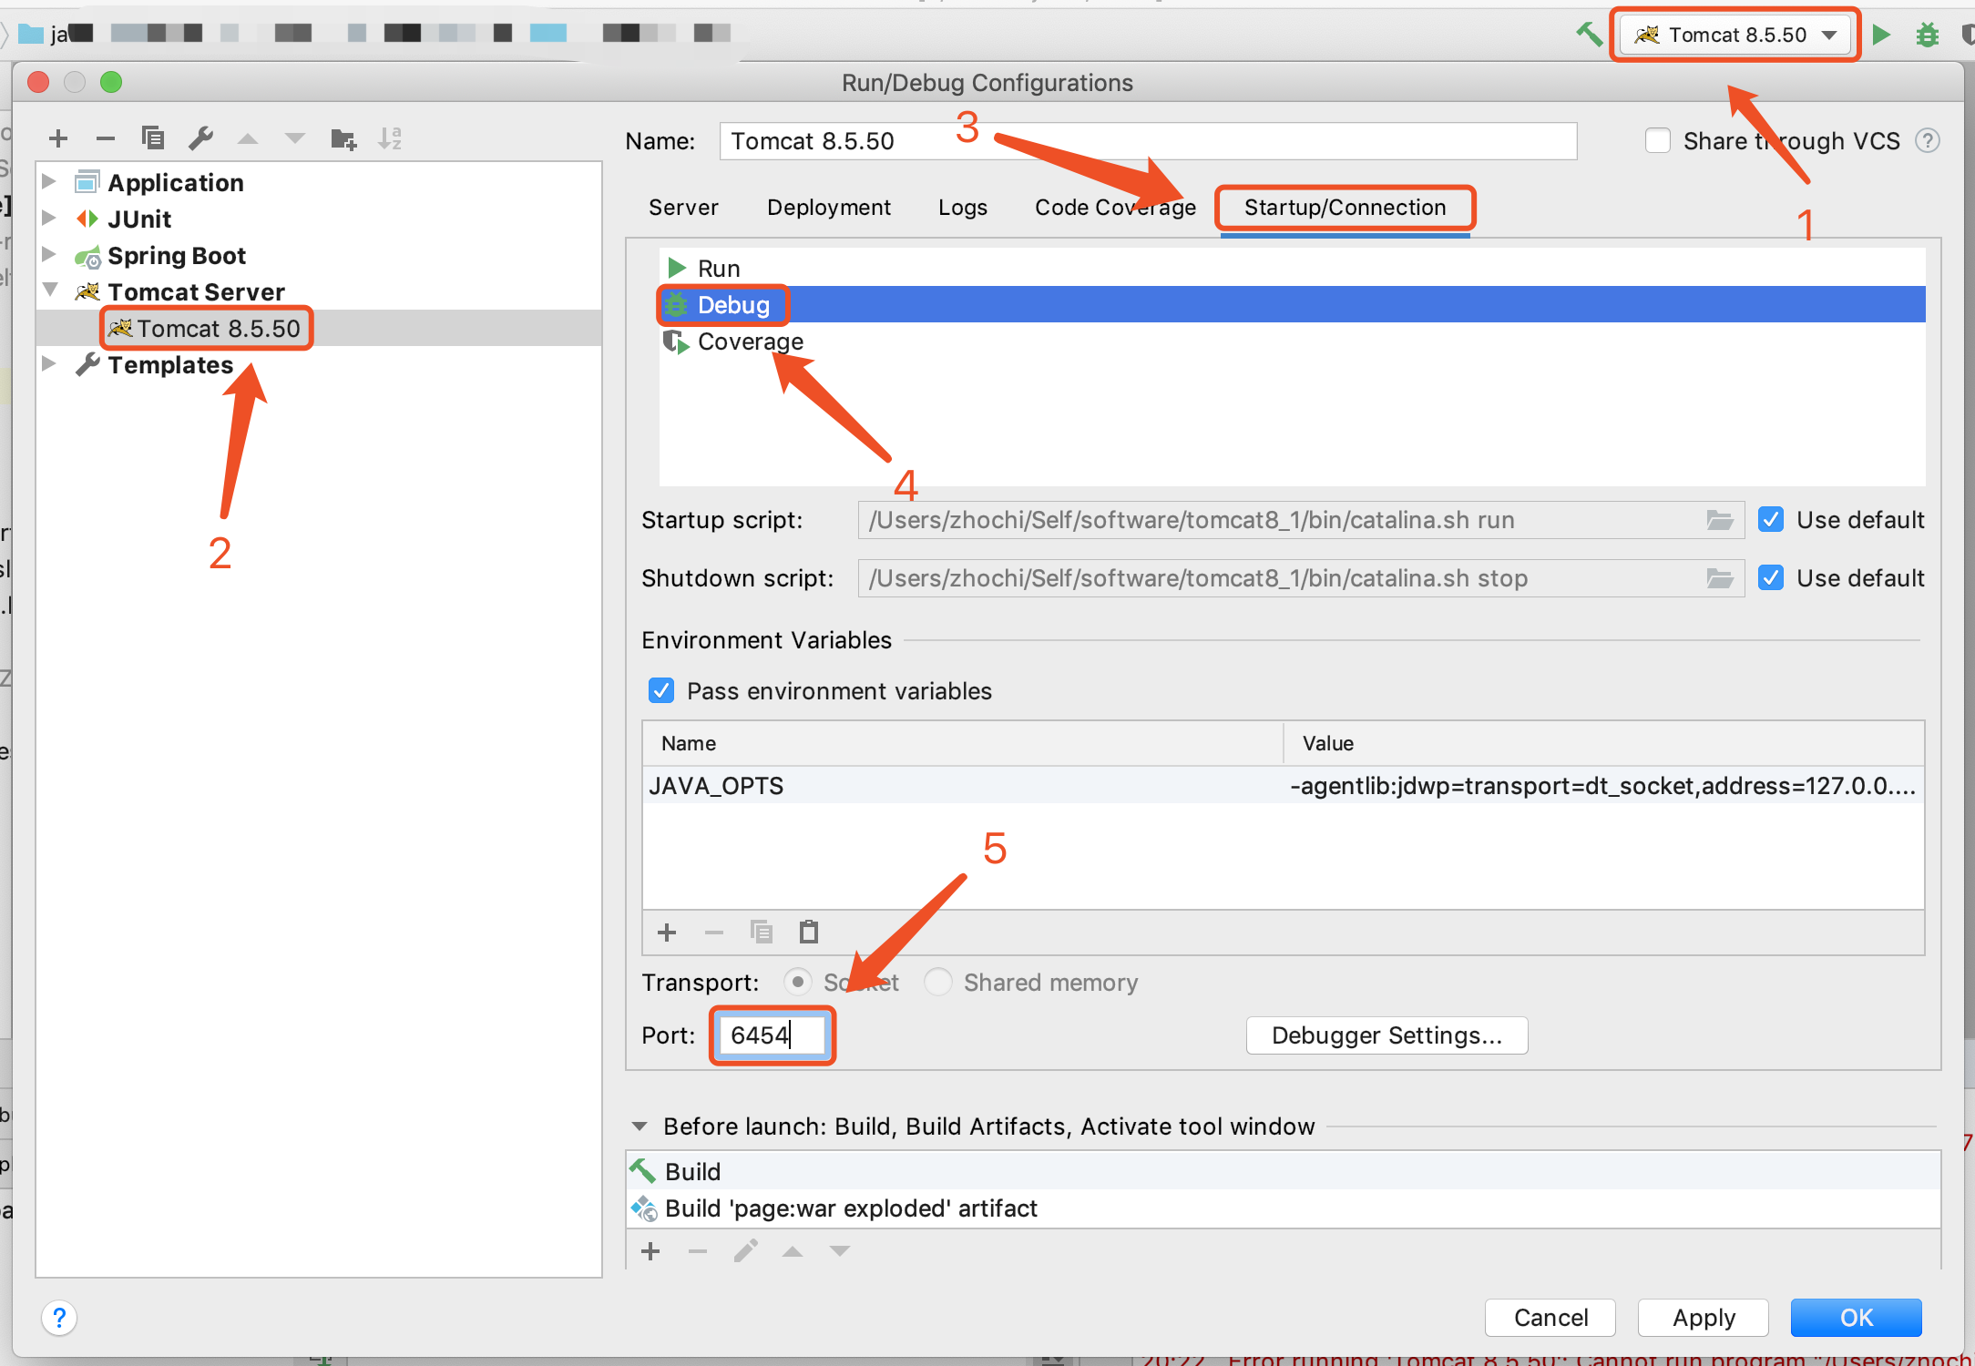This screenshot has width=1975, height=1366.
Task: Open the wrench Edit Templates icon in the toolbar
Action: click(x=200, y=138)
